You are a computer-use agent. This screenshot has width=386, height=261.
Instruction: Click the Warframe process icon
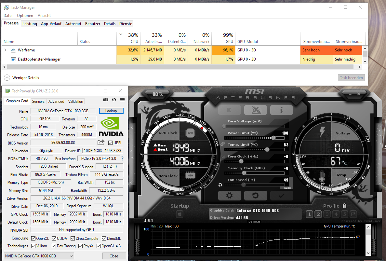pyautogui.click(x=13, y=50)
